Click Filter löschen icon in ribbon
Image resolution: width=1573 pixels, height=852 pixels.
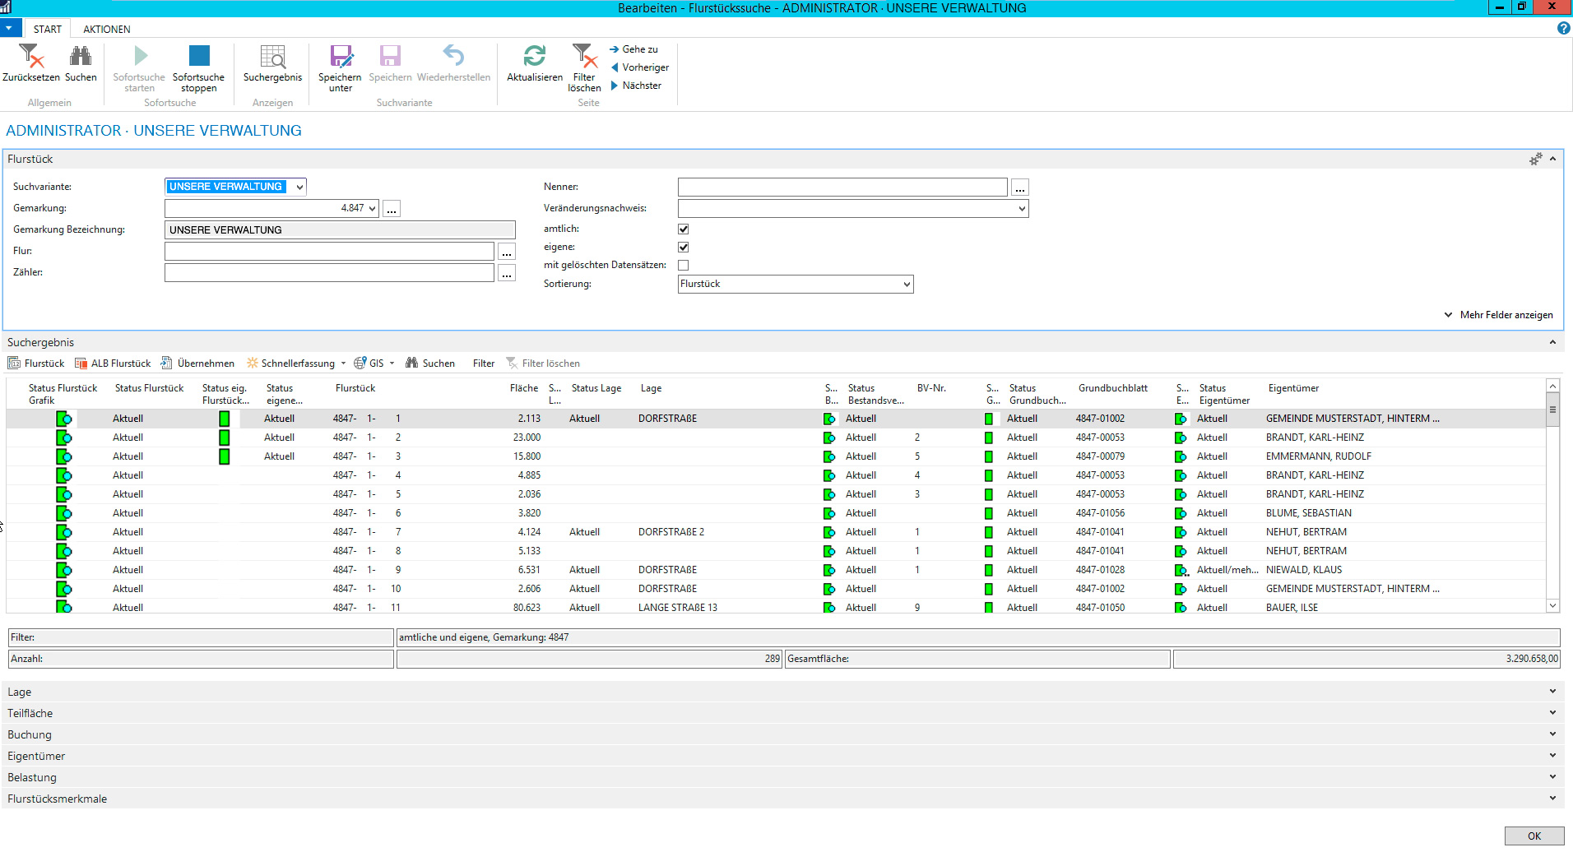click(584, 57)
